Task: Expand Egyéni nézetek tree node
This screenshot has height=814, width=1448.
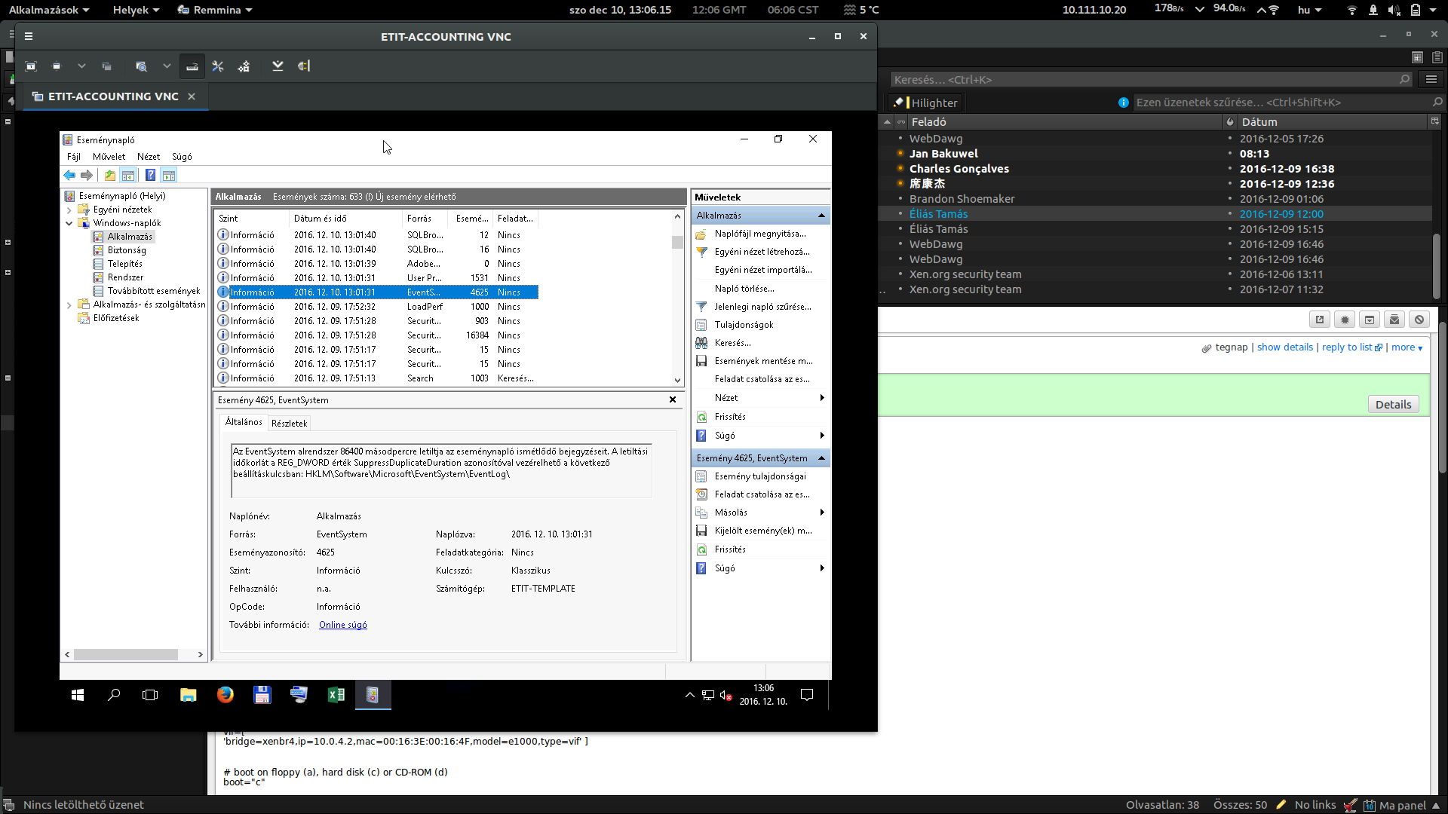Action: pos(69,210)
